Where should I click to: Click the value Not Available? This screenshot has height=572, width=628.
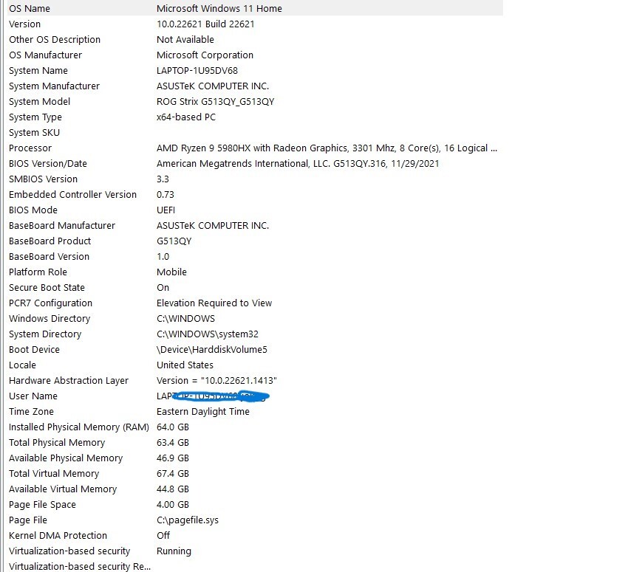[x=185, y=40]
